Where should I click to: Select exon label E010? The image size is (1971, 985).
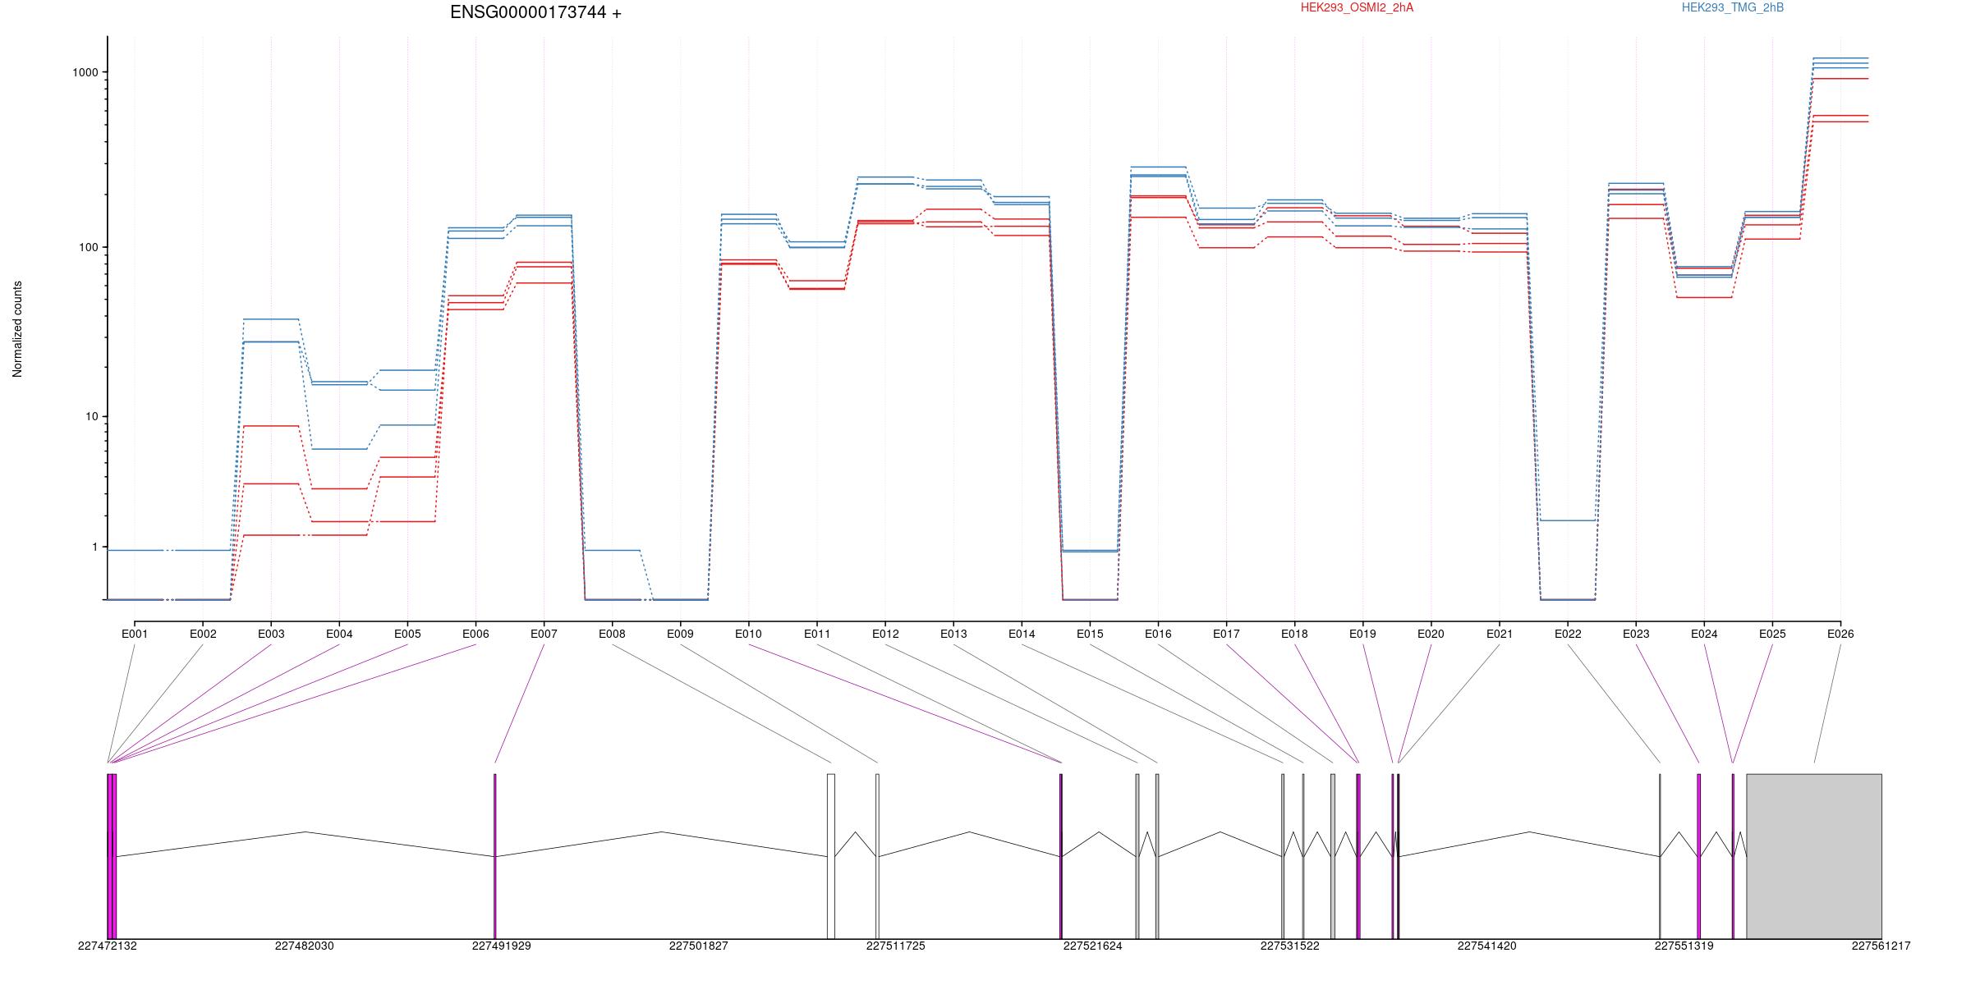pos(748,634)
